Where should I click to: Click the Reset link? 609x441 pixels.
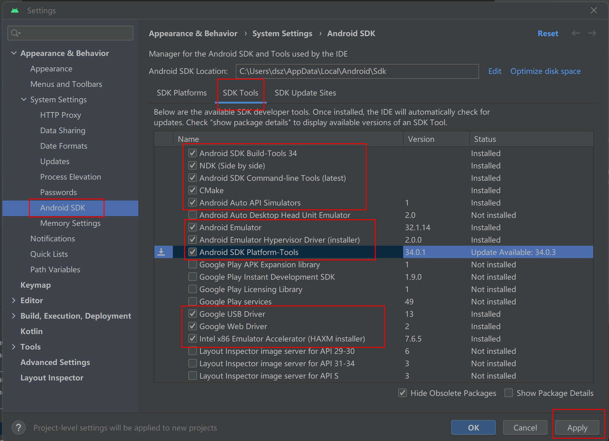[x=548, y=33]
